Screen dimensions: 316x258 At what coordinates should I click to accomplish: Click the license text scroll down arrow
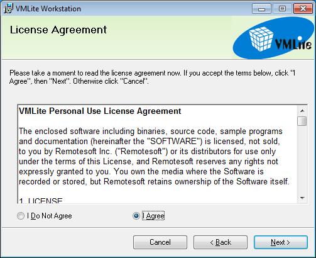(x=302, y=198)
